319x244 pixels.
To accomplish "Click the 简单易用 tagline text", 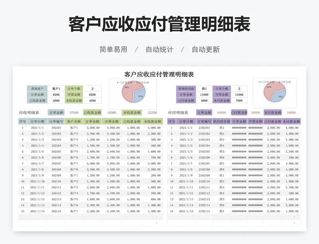I will pos(113,49).
